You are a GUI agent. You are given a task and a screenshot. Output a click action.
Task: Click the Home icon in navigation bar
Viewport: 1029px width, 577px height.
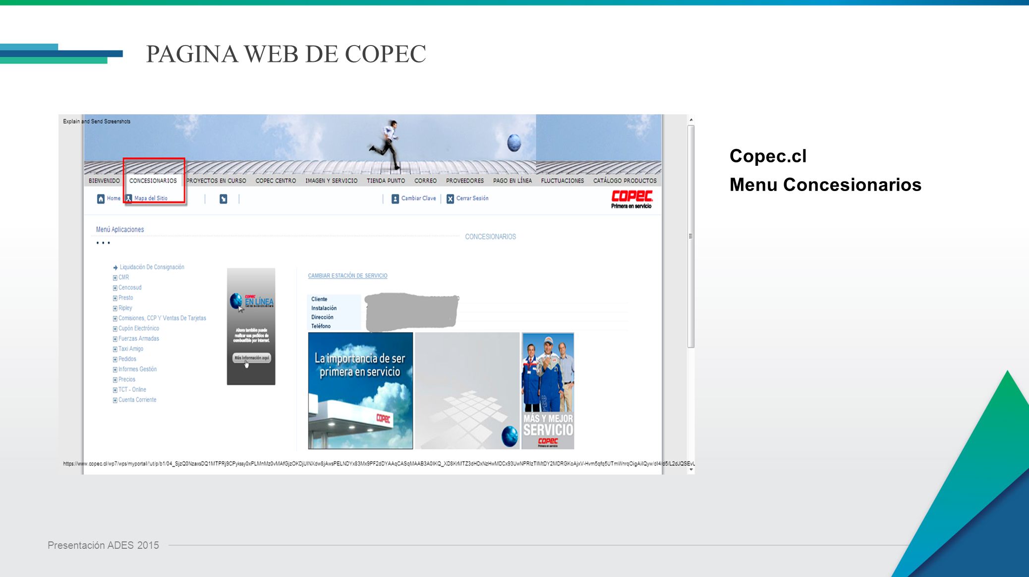[x=101, y=198]
